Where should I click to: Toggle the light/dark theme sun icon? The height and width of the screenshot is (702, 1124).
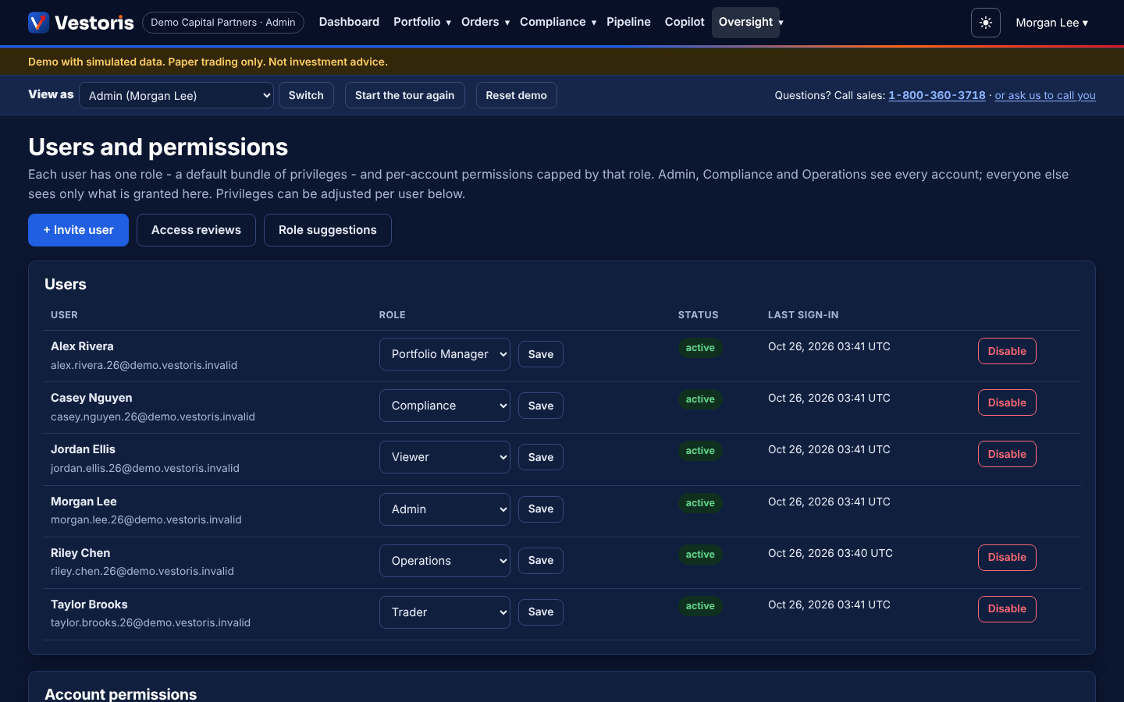coord(986,23)
